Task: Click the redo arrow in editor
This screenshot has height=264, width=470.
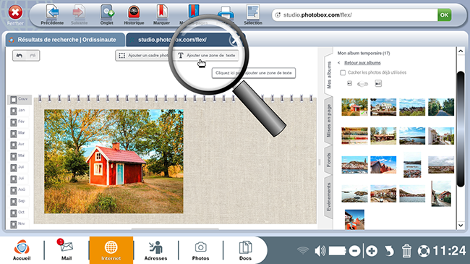Action: coord(33,56)
